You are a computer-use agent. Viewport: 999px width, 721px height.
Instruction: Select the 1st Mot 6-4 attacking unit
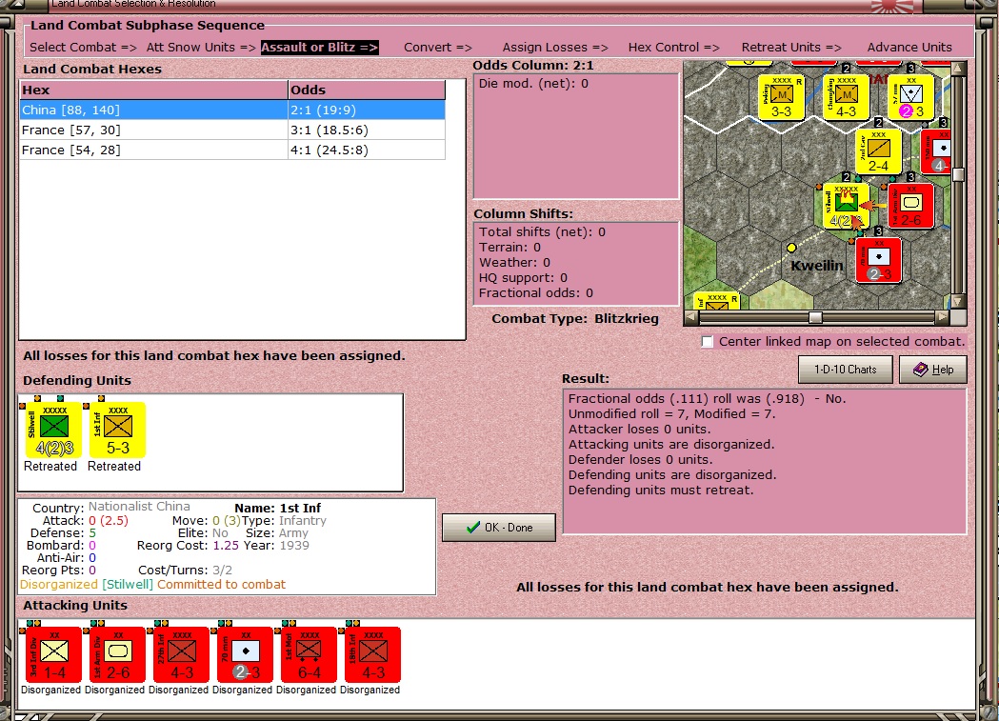click(309, 654)
